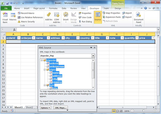Open the Add-Ins dialog
The height and width of the screenshot is (114, 161).
(49, 17)
